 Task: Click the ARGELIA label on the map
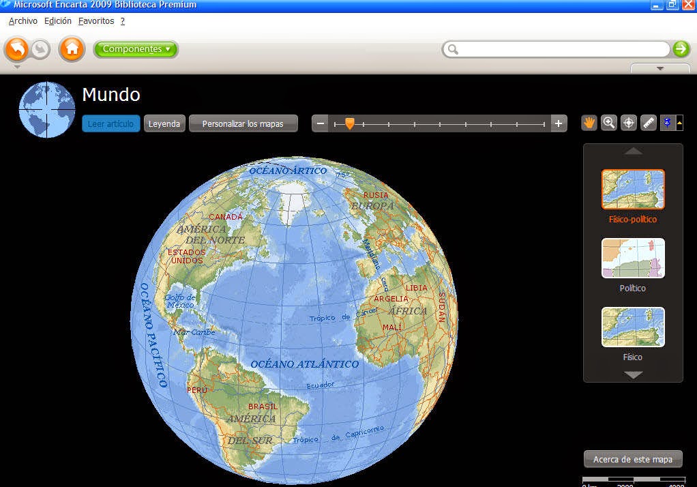tap(391, 299)
